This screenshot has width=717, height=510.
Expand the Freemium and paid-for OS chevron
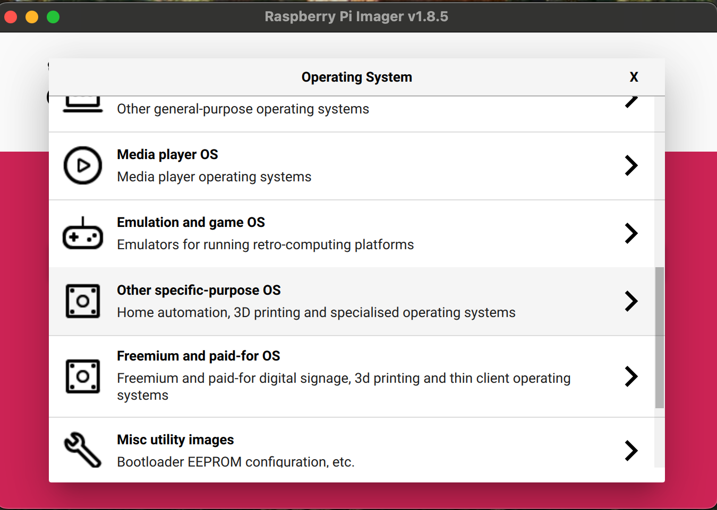coord(631,376)
